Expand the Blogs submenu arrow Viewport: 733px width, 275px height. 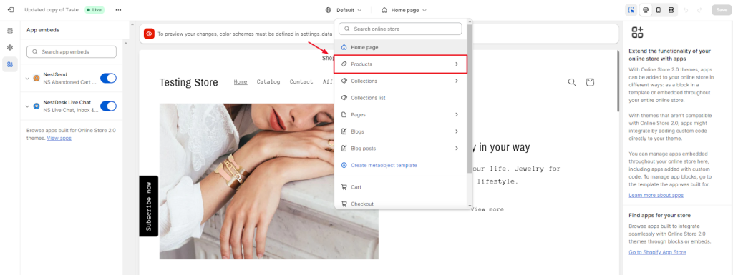457,131
